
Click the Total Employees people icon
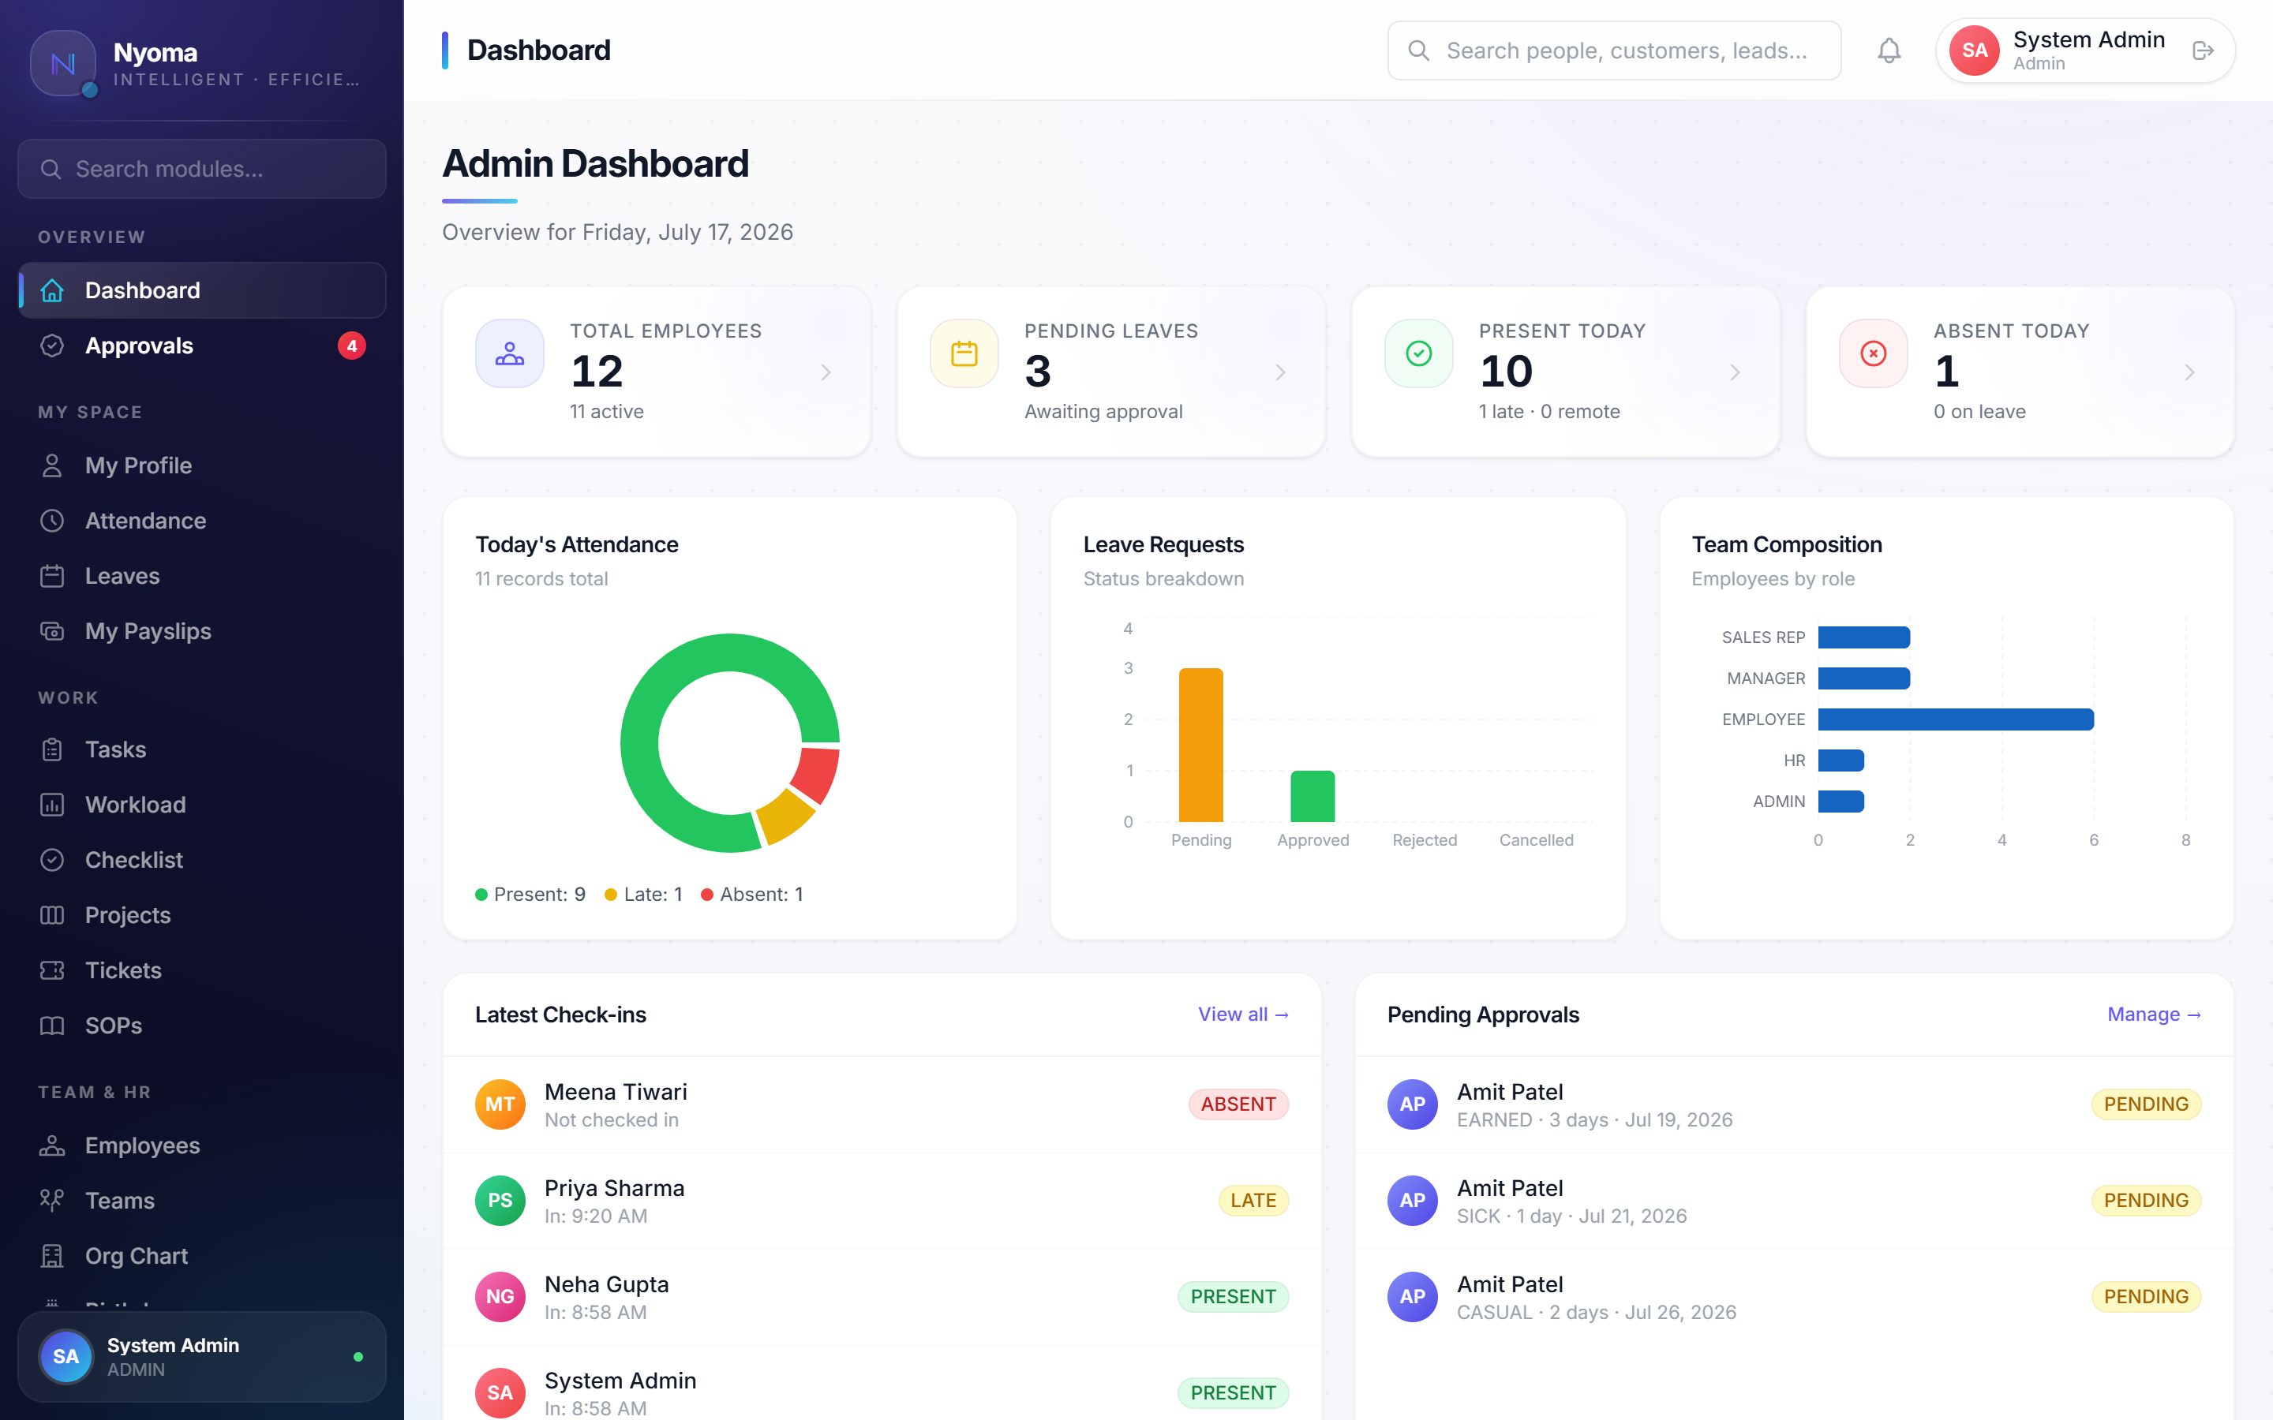pos(509,354)
